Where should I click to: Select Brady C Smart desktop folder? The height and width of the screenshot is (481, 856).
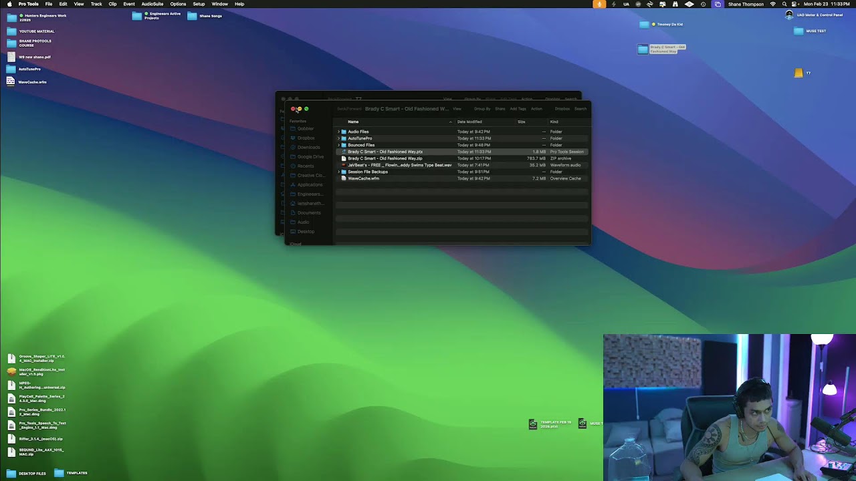point(662,49)
